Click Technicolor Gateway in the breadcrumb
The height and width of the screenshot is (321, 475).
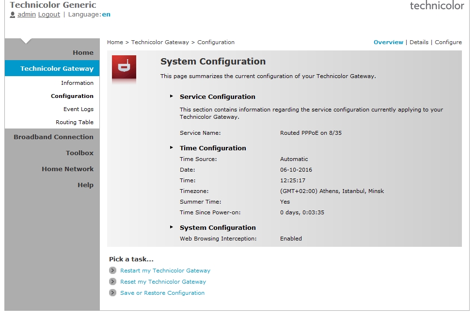[160, 42]
